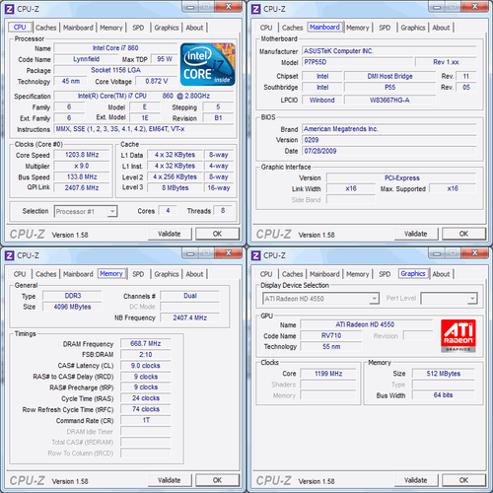493x493 pixels.
Task: Click the motherboard Model field 'P7P55D'
Action: (x=357, y=62)
